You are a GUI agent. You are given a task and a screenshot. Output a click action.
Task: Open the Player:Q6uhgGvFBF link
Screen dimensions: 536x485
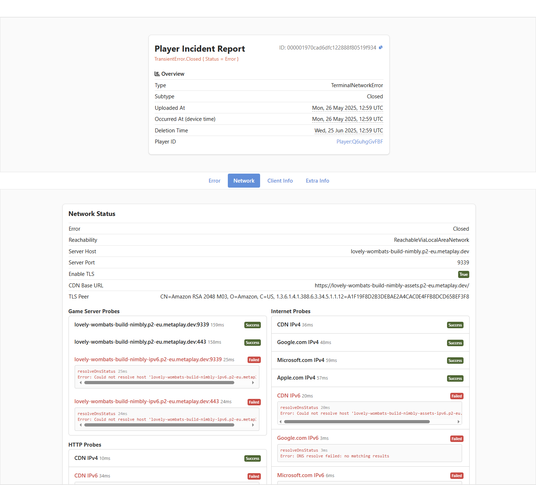tap(359, 142)
